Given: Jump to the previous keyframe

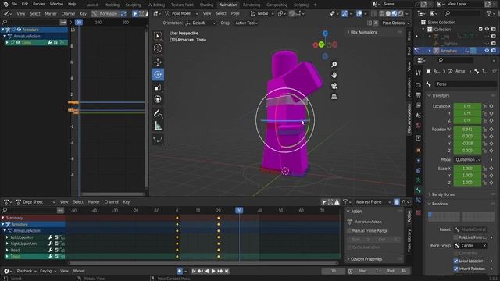Looking at the screenshot, I should [x=200, y=271].
